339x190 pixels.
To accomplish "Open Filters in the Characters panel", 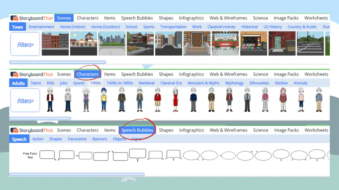I will 25,100.
